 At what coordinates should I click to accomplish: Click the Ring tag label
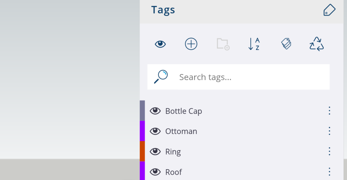(x=173, y=152)
